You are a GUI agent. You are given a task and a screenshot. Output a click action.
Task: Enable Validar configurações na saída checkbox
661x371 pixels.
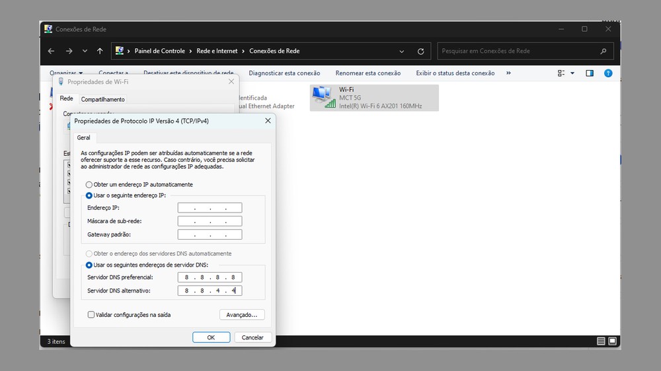point(91,315)
